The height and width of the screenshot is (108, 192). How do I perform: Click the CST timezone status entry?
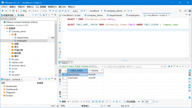pyautogui.click(x=53, y=106)
